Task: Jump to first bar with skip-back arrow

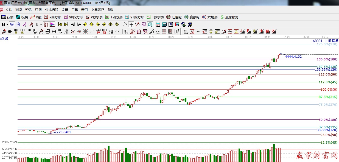Action: [60, 24]
